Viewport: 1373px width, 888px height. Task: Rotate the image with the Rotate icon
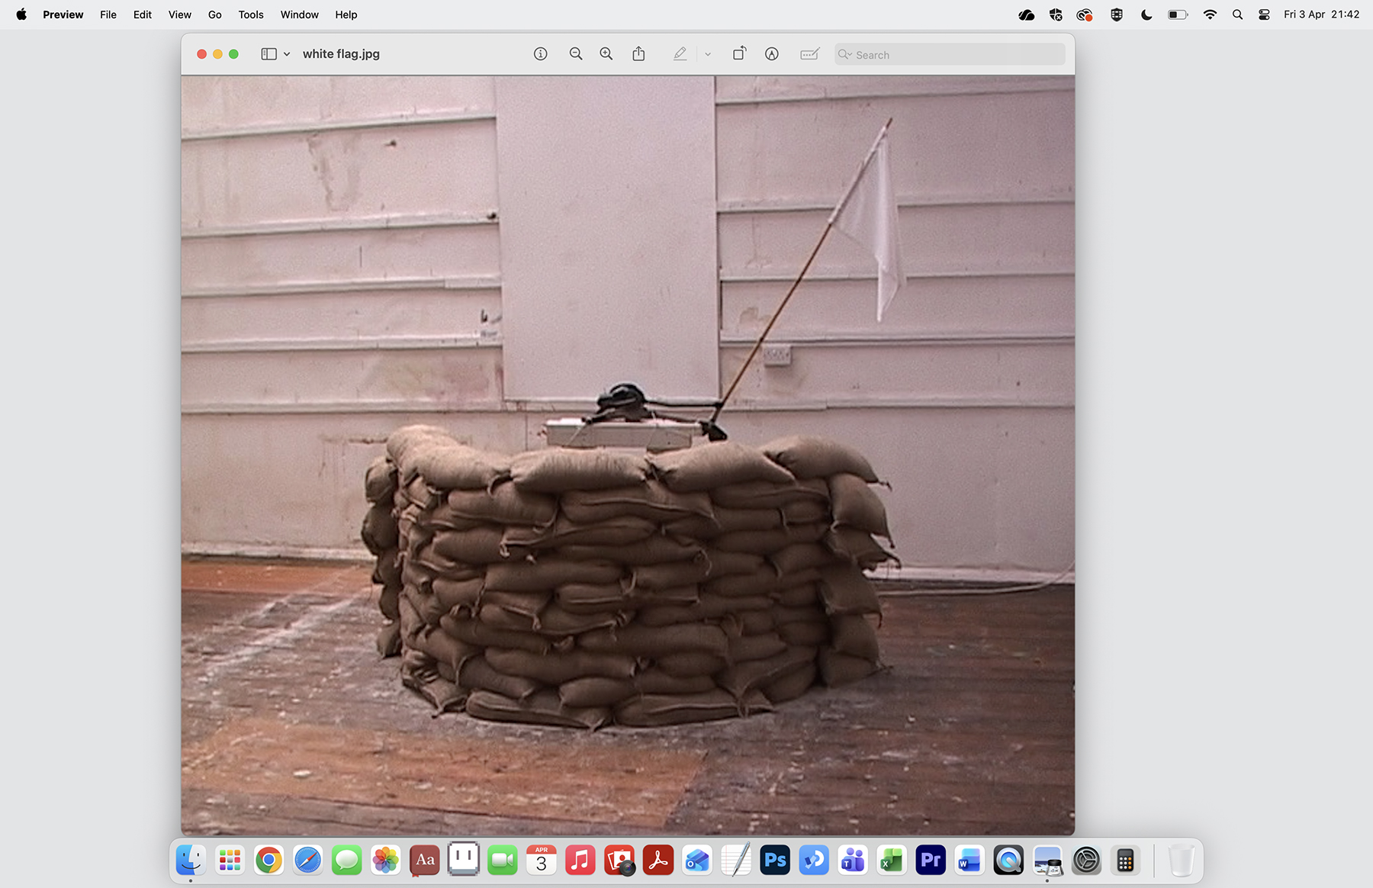click(x=739, y=54)
